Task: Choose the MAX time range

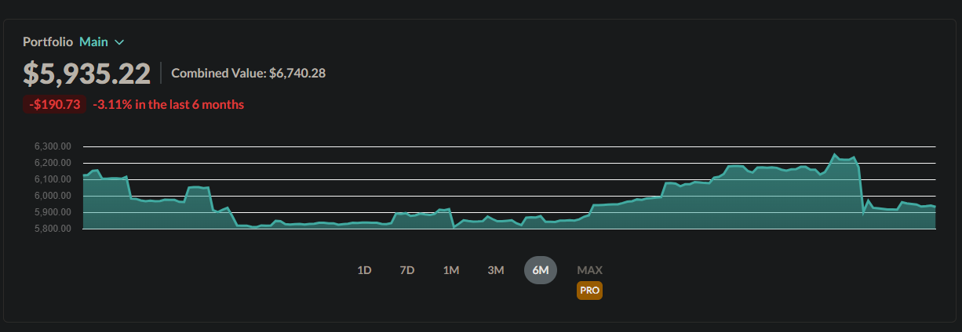Action: point(590,270)
